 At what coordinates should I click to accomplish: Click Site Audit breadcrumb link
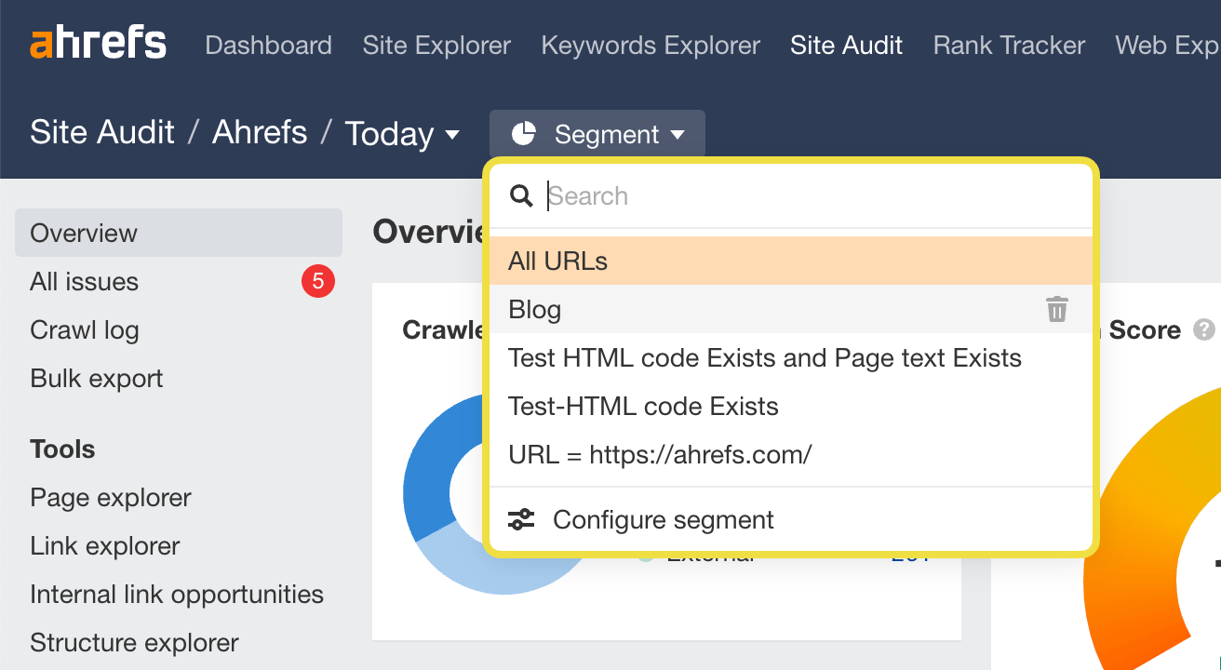coord(102,132)
